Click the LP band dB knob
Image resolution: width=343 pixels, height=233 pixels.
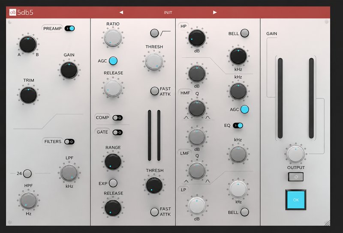point(197,206)
